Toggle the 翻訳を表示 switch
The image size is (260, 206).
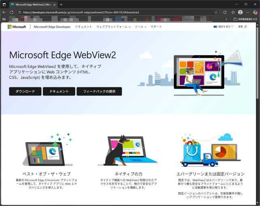(216, 27)
